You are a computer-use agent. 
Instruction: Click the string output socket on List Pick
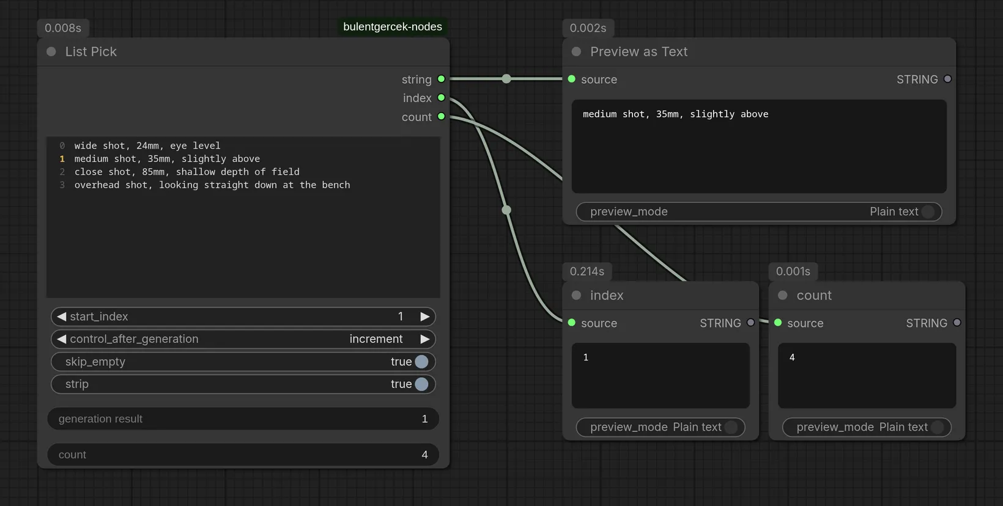(441, 79)
